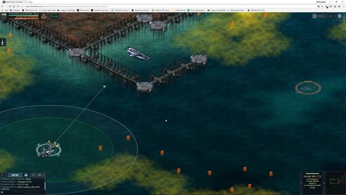Open the first Hogg's Ship Builder bookmark
The height and width of the screenshot is (195, 346).
66,10
